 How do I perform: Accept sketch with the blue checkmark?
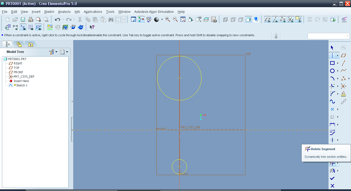click(x=332, y=178)
